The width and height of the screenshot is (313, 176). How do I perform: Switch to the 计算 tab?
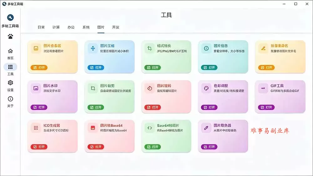click(x=56, y=27)
